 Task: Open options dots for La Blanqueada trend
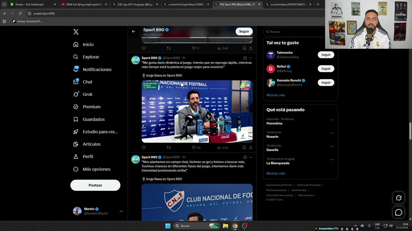pos(332,160)
